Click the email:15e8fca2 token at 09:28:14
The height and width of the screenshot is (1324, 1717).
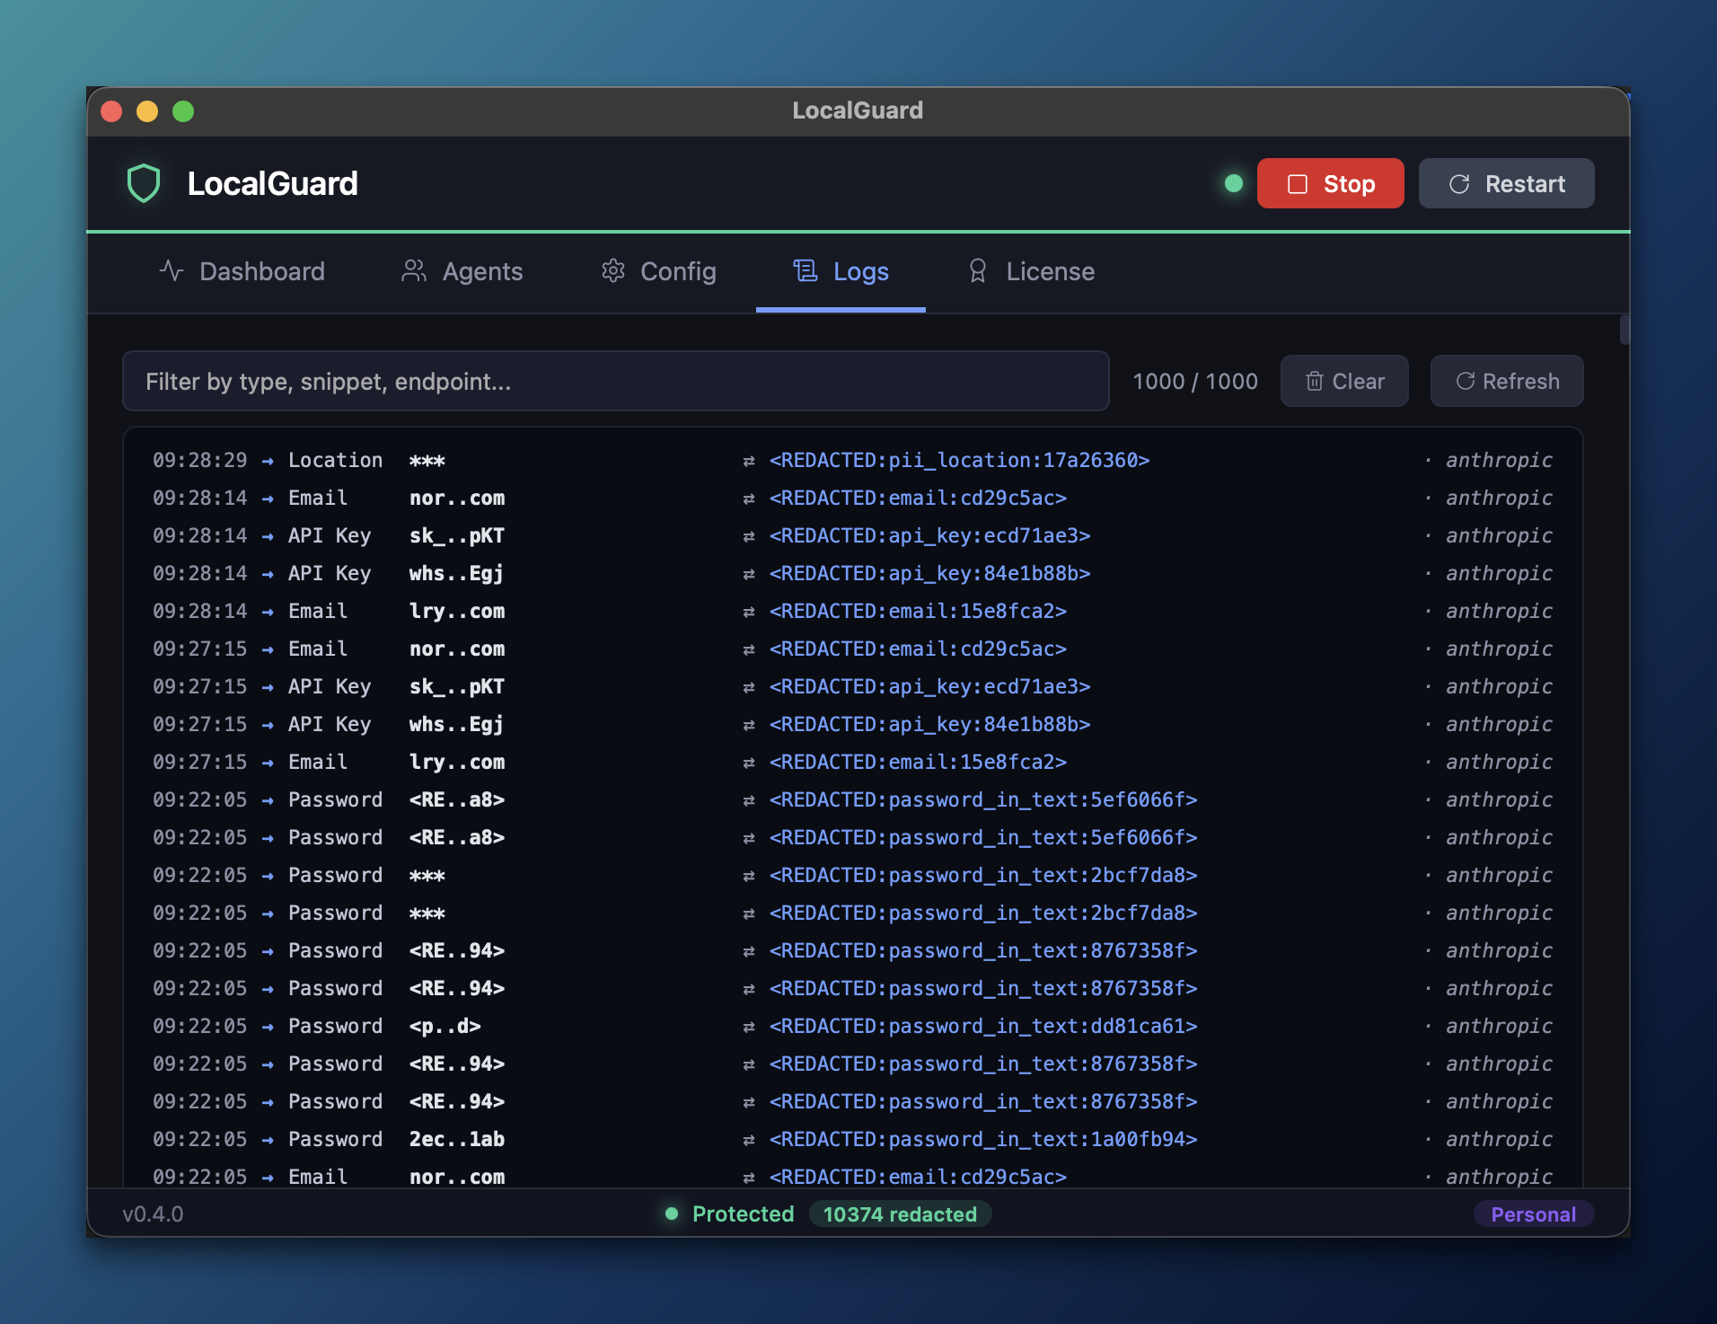coord(918,611)
